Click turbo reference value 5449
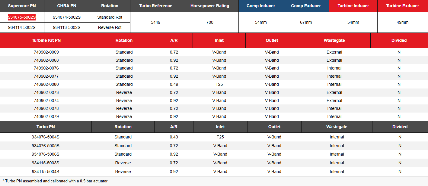 tap(155, 22)
